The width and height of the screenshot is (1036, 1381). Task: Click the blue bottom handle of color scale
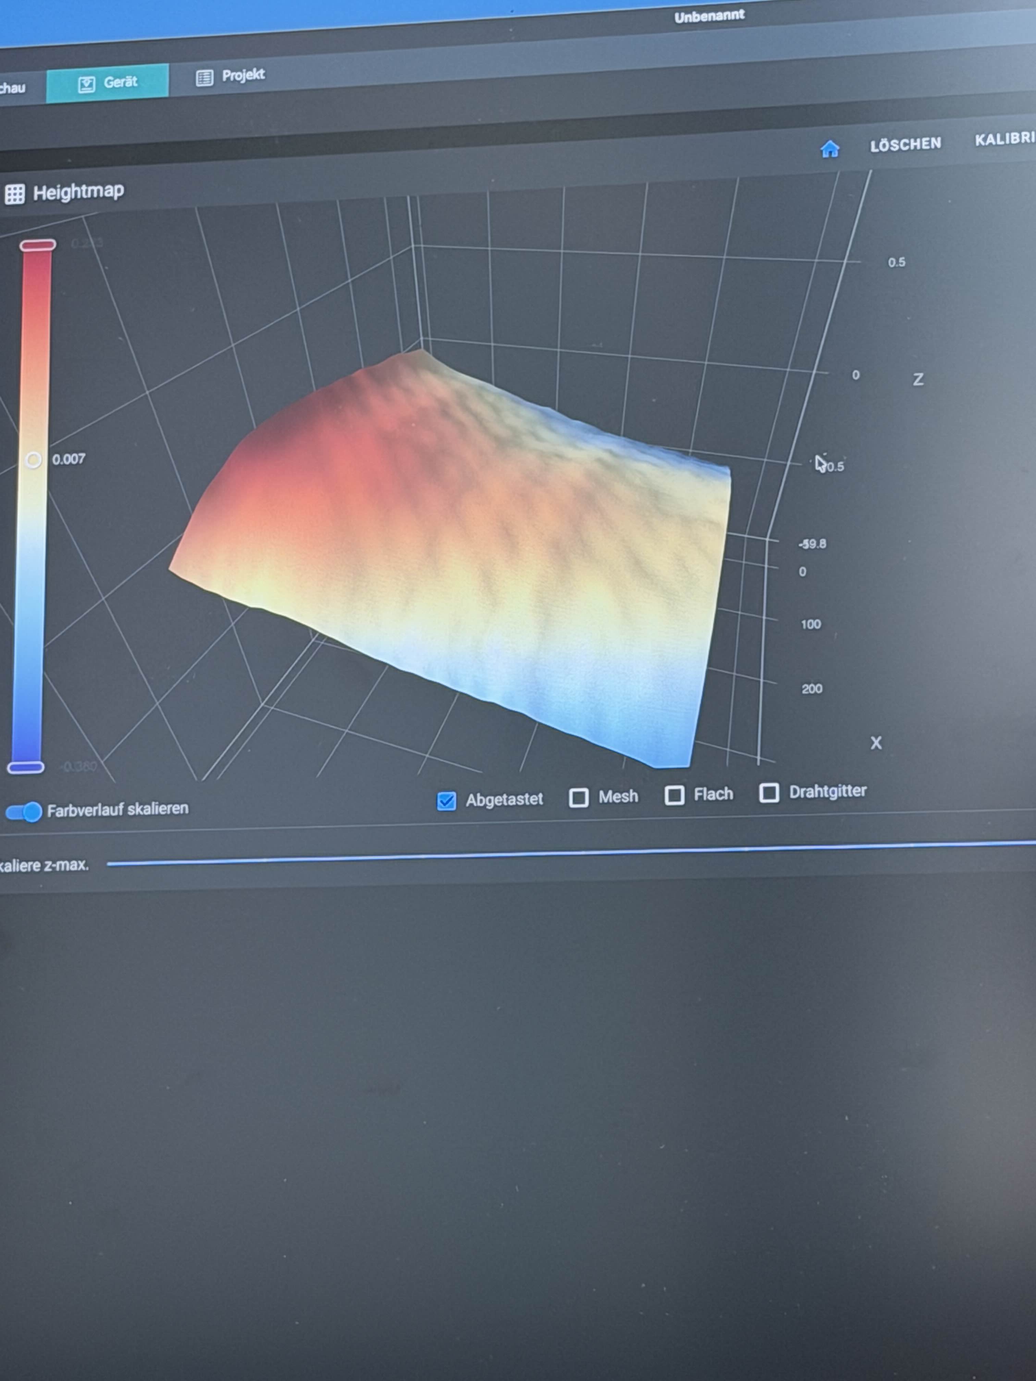click(x=26, y=767)
